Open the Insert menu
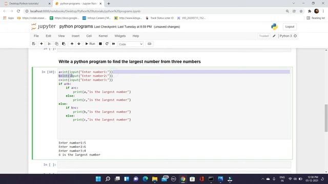Viewport: 328px width, 184px height. [75, 36]
